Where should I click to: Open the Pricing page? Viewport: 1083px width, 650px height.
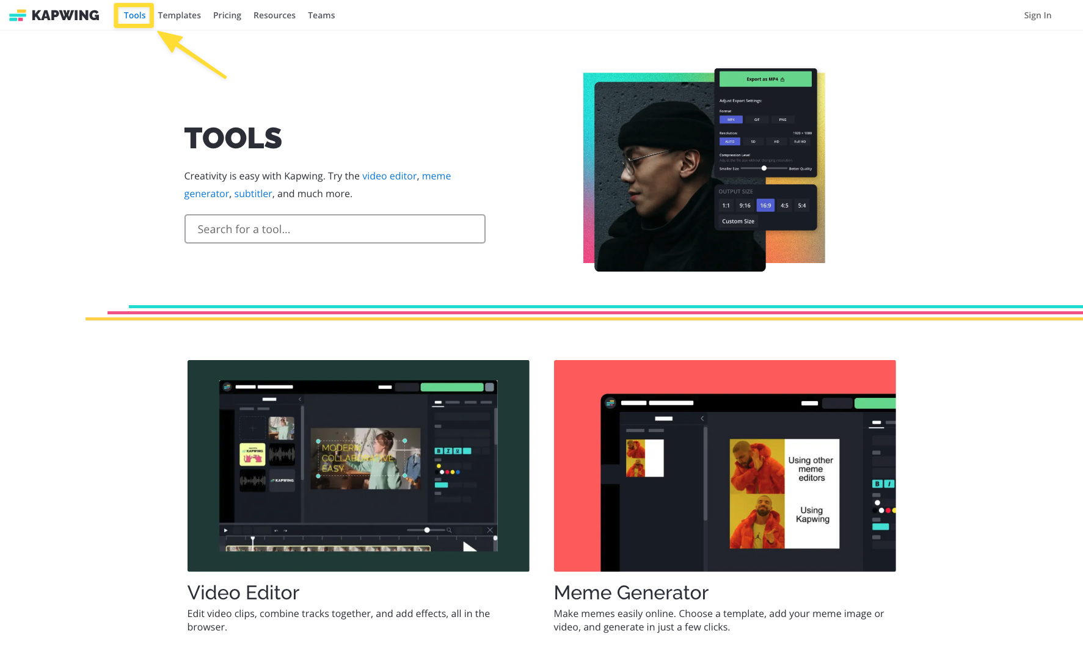point(227,15)
